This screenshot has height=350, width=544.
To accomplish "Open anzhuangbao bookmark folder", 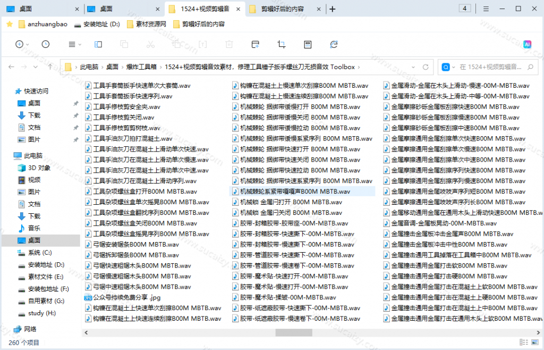I will tap(43, 24).
